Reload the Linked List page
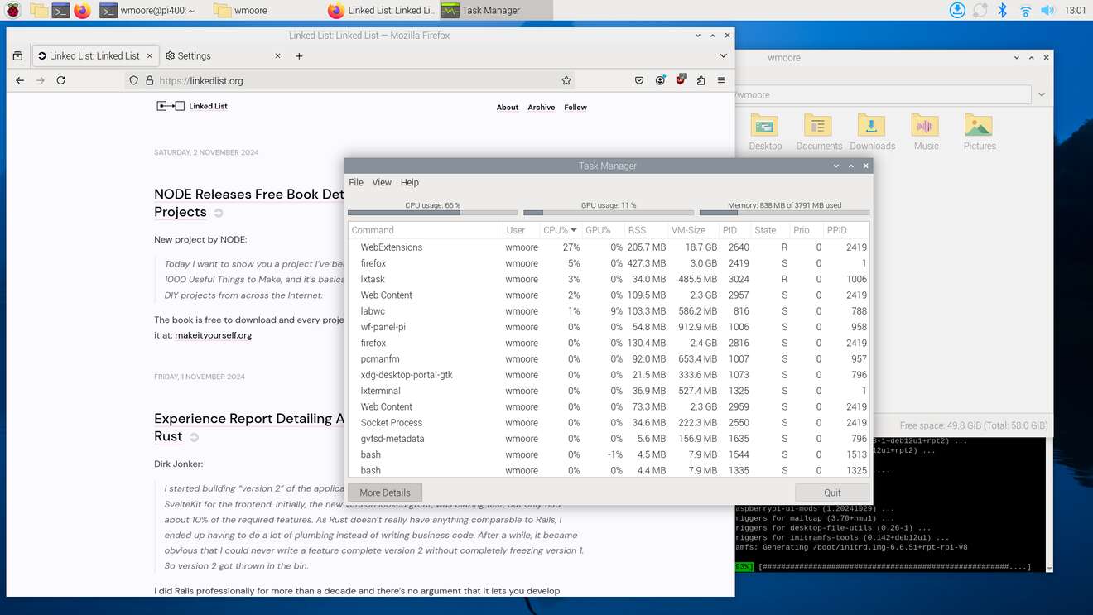This screenshot has height=615, width=1093. click(60, 80)
